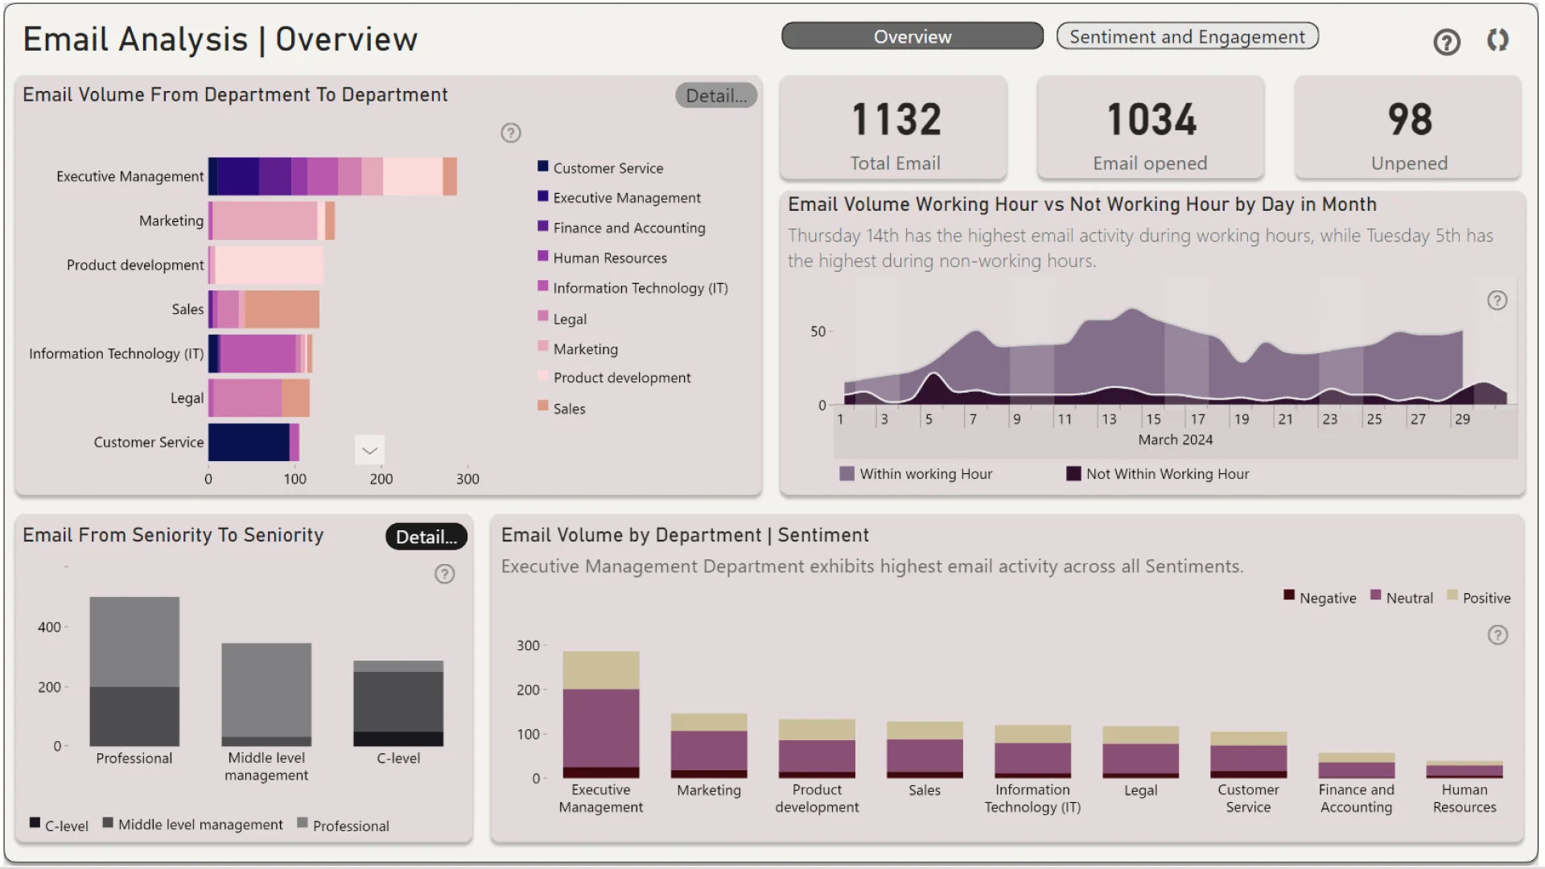Click Human Resources sentiment column

[x=1464, y=769]
